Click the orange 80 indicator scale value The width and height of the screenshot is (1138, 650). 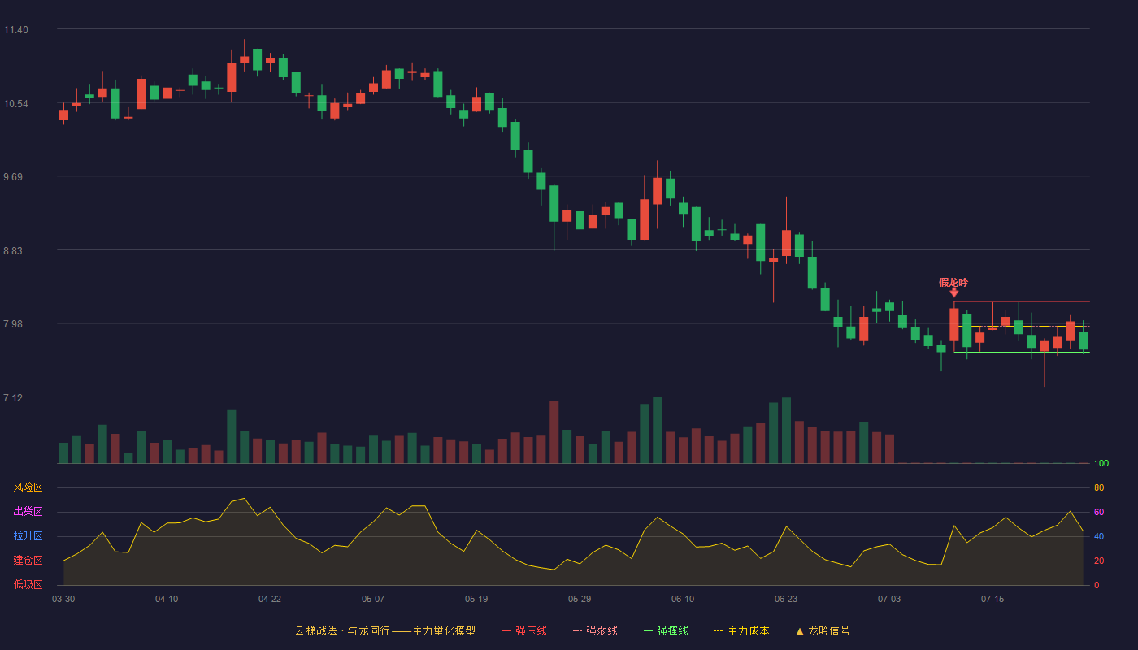pos(1099,487)
